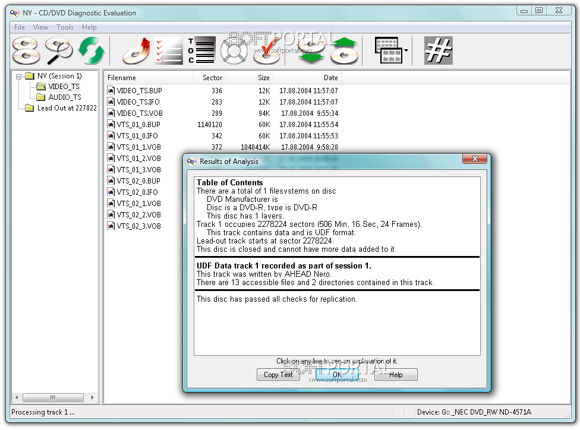The width and height of the screenshot is (580, 430).
Task: Select the VIDEO_TS folder in tree
Action: tap(64, 87)
